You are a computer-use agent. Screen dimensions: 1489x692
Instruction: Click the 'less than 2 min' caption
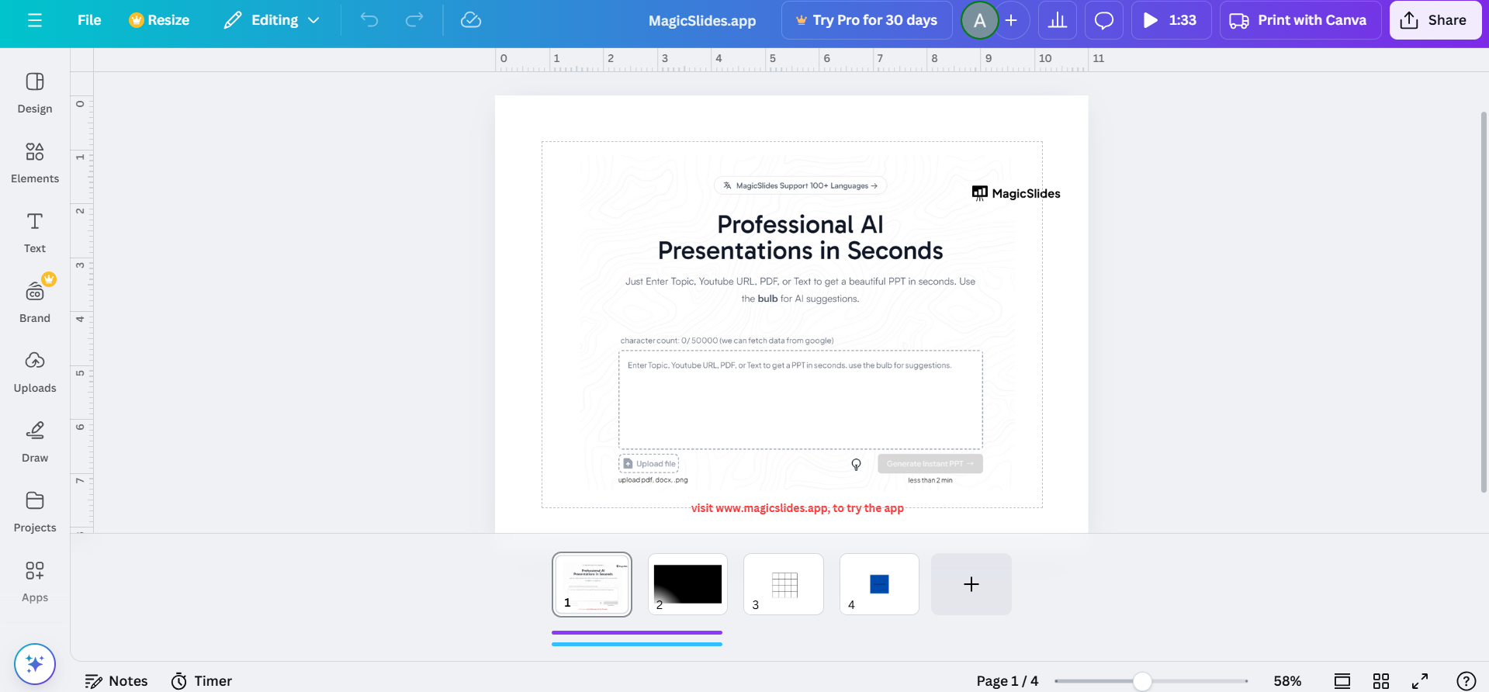point(930,480)
